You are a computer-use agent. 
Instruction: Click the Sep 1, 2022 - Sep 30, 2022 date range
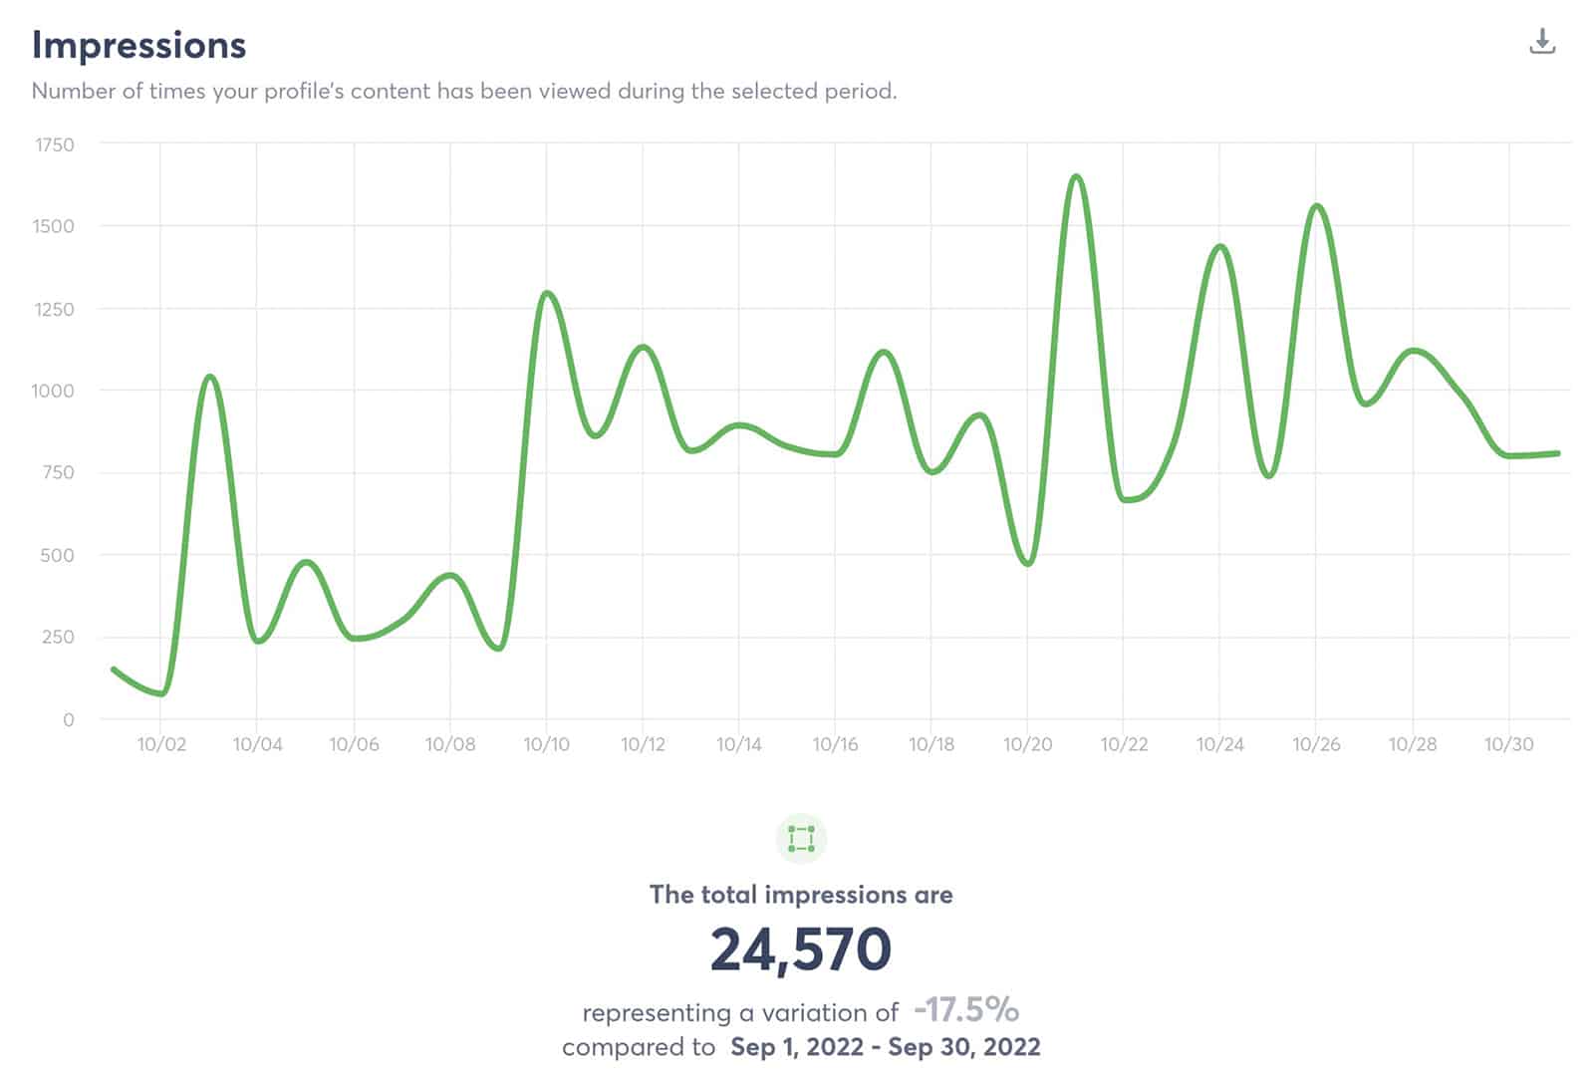tap(885, 1047)
